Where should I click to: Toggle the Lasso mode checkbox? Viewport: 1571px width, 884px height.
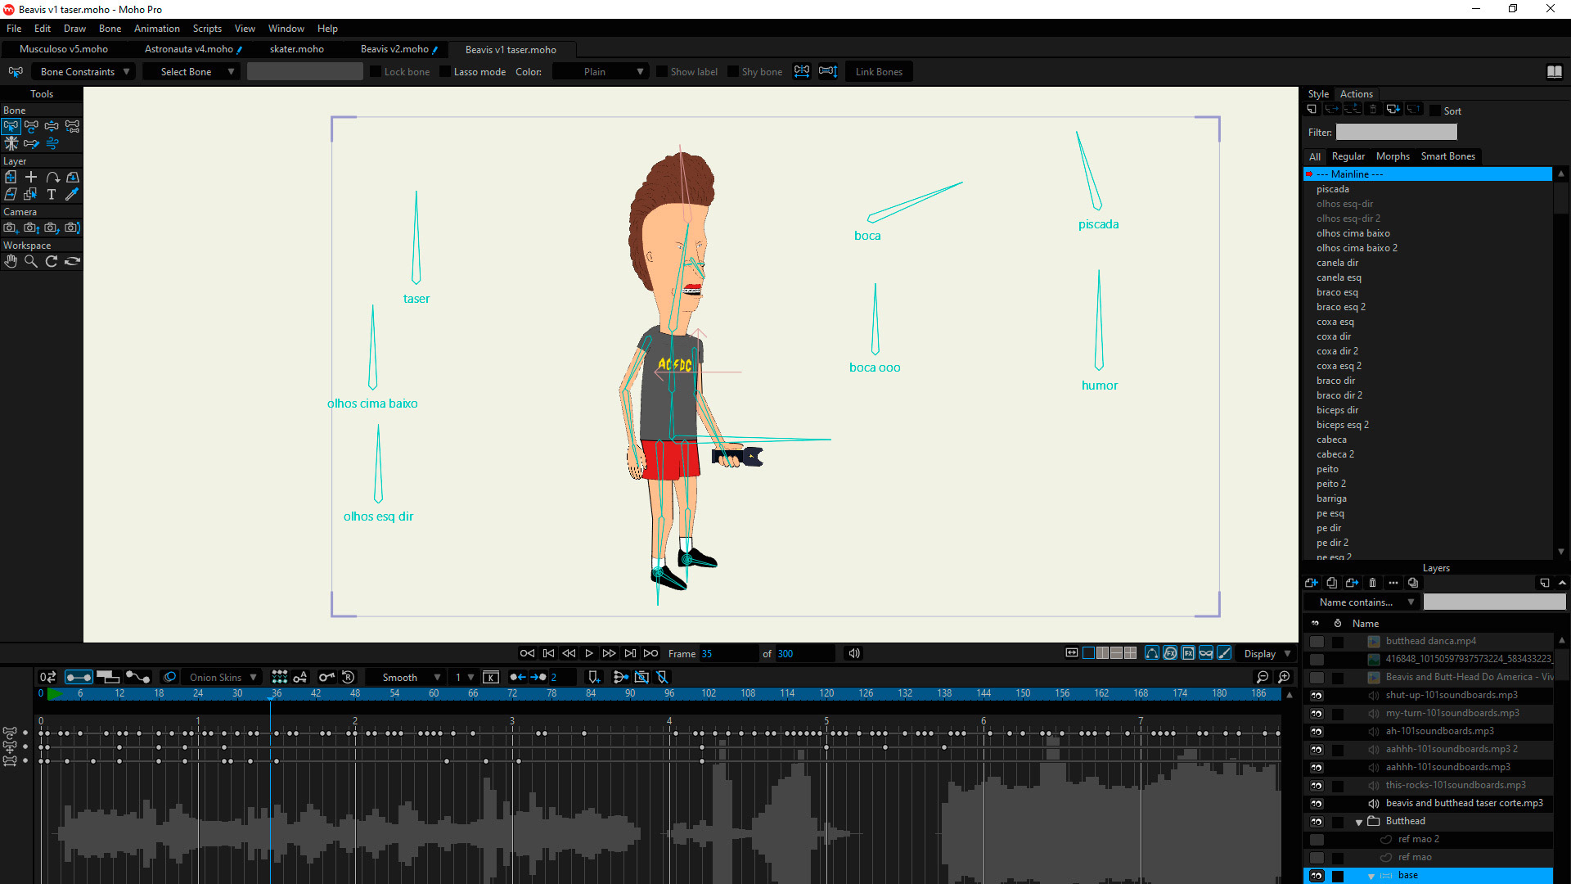click(446, 72)
